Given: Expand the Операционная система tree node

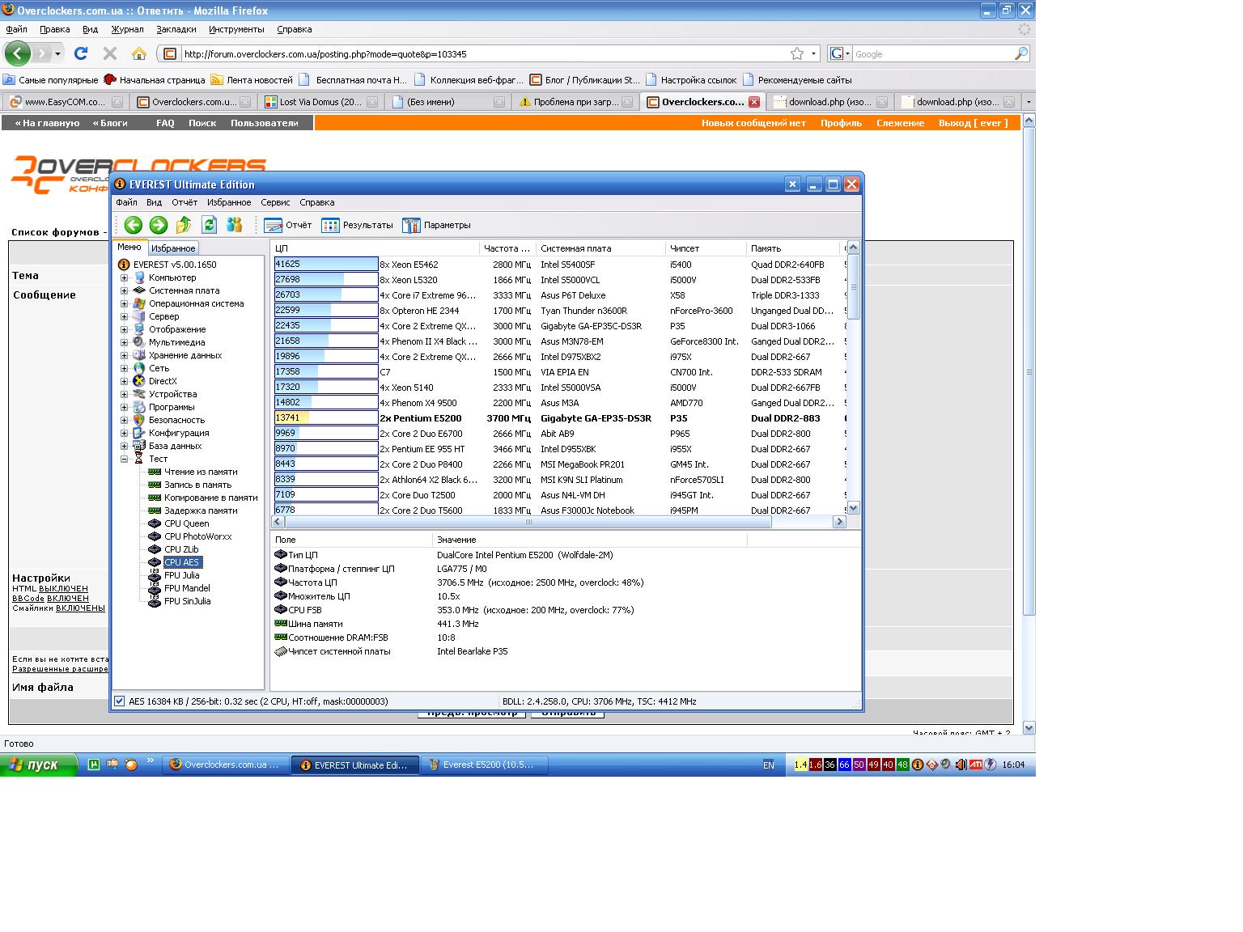Looking at the screenshot, I should [125, 303].
